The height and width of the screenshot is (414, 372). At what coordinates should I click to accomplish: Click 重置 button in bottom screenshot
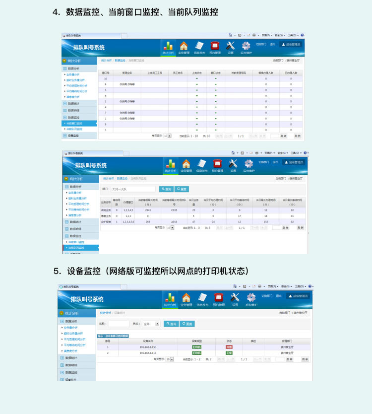187,324
